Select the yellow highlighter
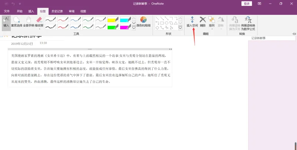 (113, 20)
